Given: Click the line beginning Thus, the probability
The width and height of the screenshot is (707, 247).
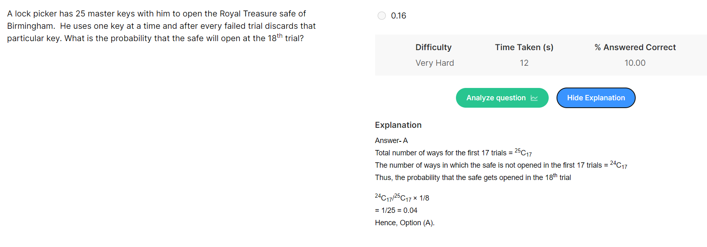Looking at the screenshot, I should [473, 177].
